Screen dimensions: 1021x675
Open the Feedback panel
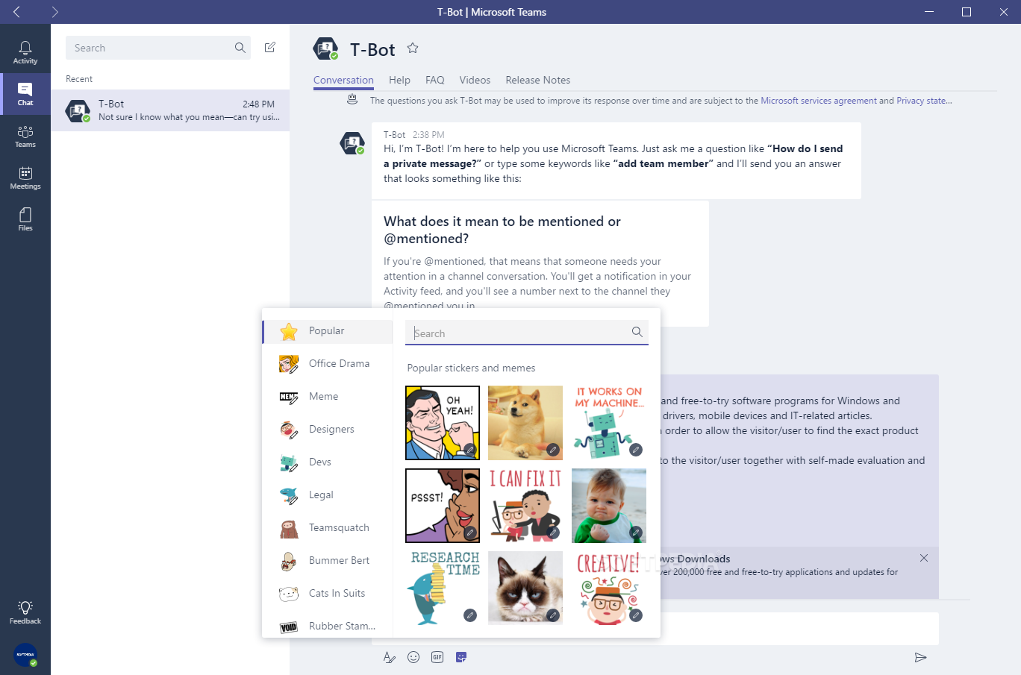pyautogui.click(x=25, y=612)
